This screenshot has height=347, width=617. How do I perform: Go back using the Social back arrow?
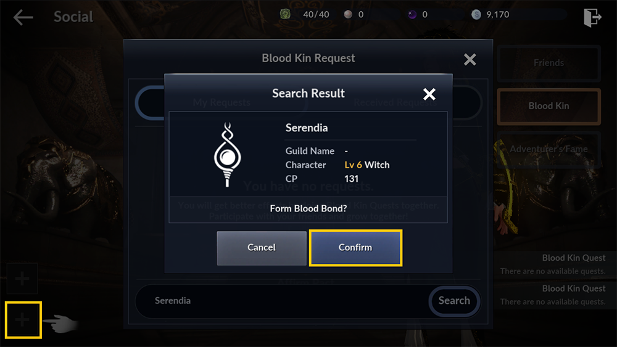click(23, 17)
